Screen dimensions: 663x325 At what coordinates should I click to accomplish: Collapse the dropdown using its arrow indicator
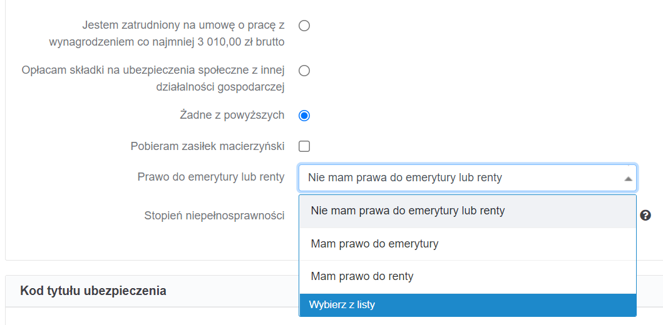628,179
